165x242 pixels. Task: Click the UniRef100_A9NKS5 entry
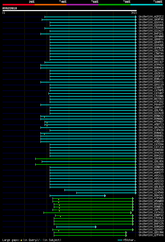[151, 167]
